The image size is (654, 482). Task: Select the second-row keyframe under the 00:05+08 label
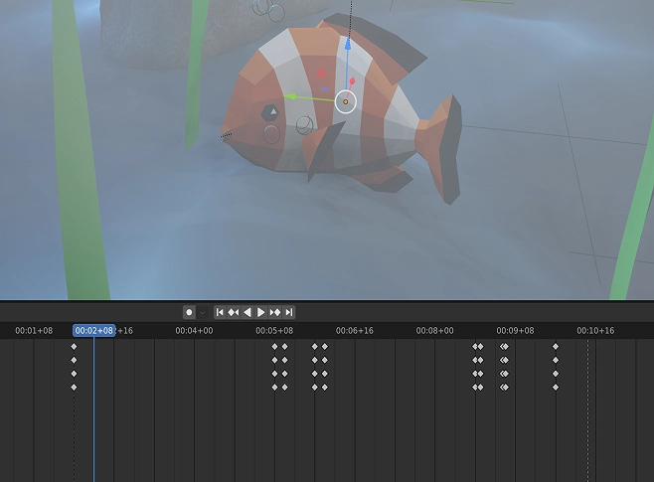tap(274, 360)
